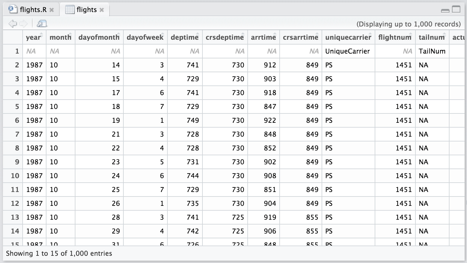Viewport: 467px width, 263px height.
Task: Click sort arrow on dayofweek header
Action: [x=163, y=34]
